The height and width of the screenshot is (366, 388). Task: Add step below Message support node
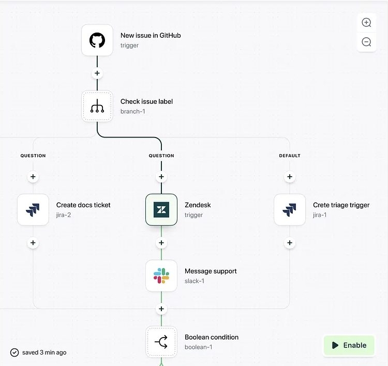click(x=161, y=309)
